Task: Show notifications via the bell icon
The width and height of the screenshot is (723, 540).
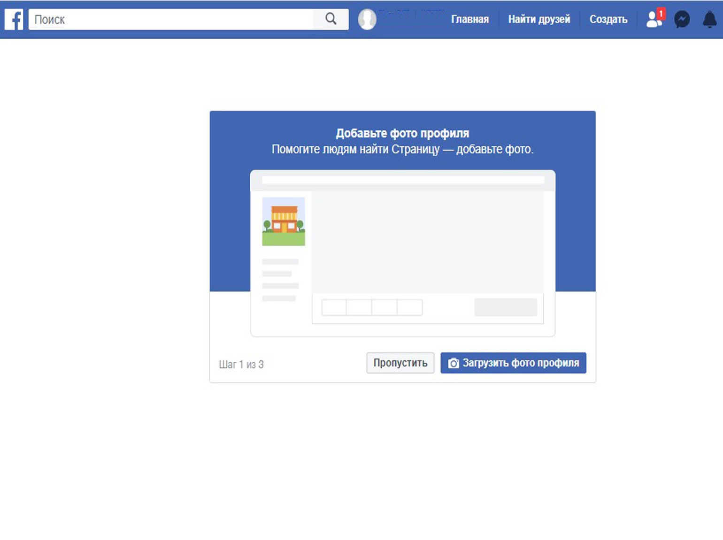Action: (709, 20)
